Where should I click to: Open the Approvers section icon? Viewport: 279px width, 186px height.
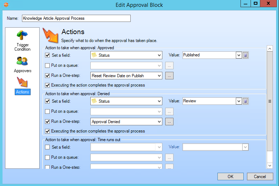pos(22,61)
